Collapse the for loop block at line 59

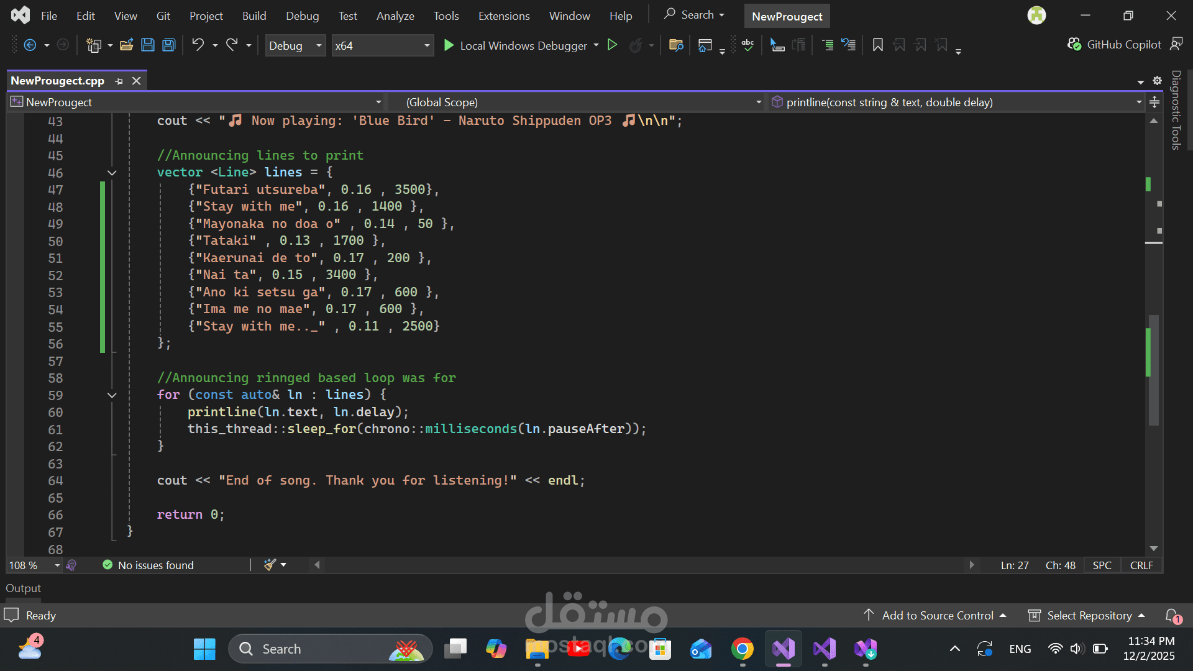112,395
